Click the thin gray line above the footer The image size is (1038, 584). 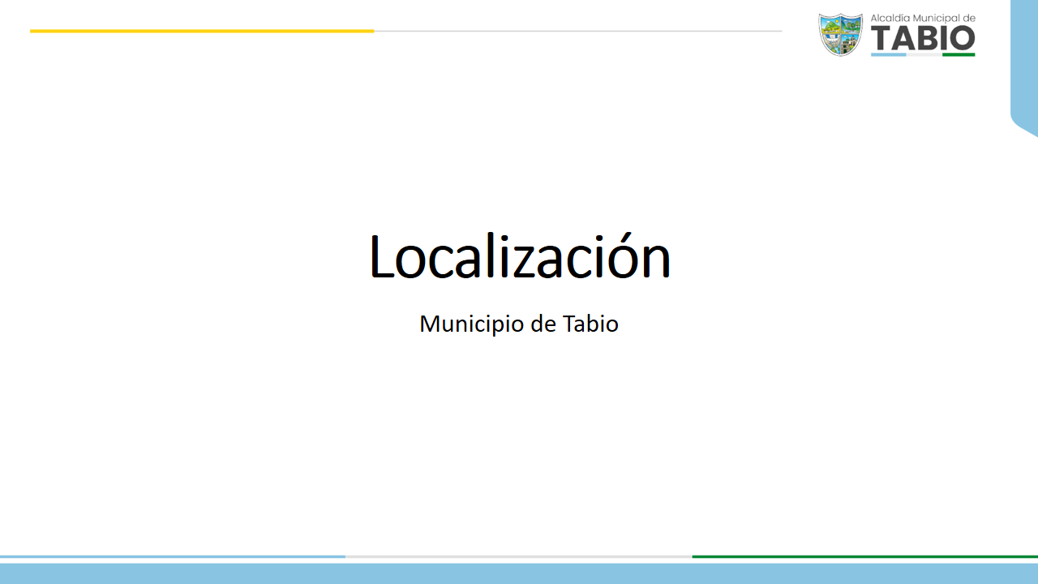point(519,556)
